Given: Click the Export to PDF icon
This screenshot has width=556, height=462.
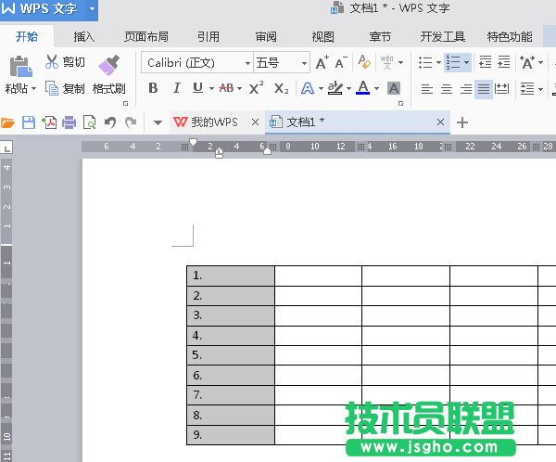Looking at the screenshot, I should 48,122.
